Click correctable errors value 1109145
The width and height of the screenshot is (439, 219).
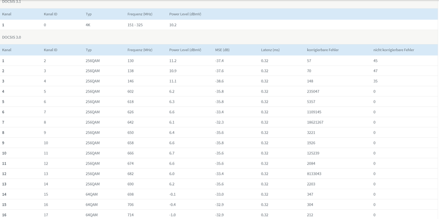pos(314,112)
